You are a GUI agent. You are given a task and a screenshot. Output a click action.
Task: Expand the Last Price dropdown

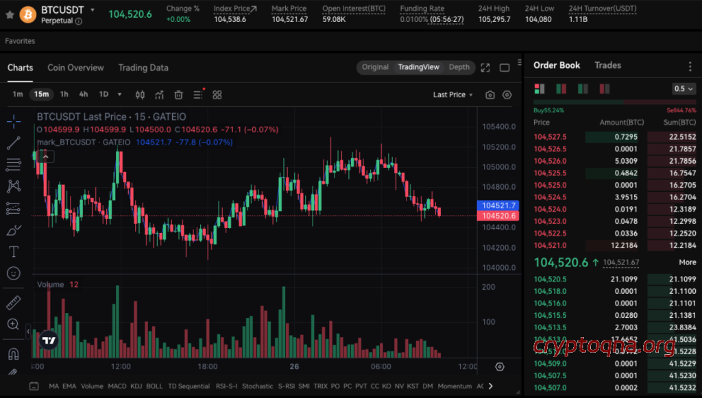452,95
